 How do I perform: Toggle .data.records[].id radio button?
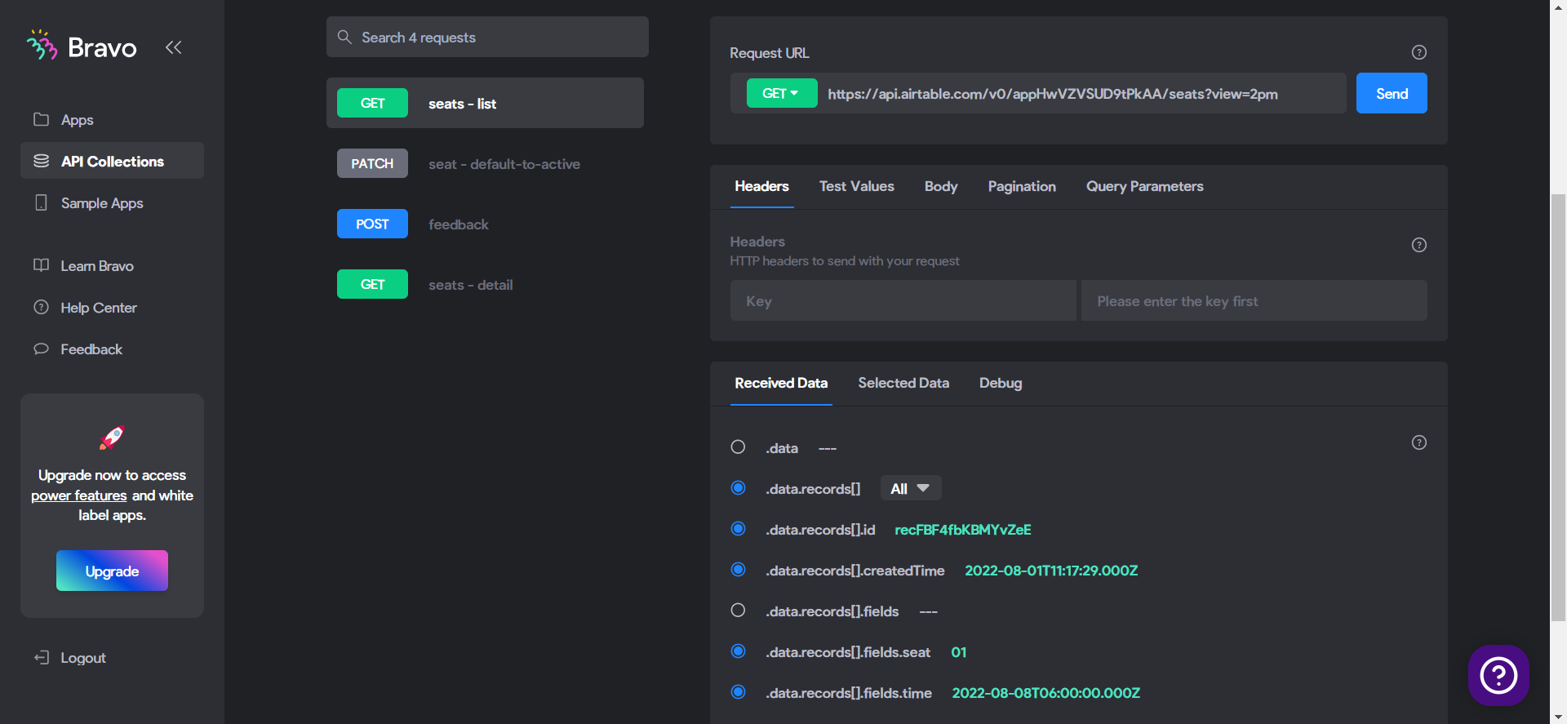tap(738, 529)
